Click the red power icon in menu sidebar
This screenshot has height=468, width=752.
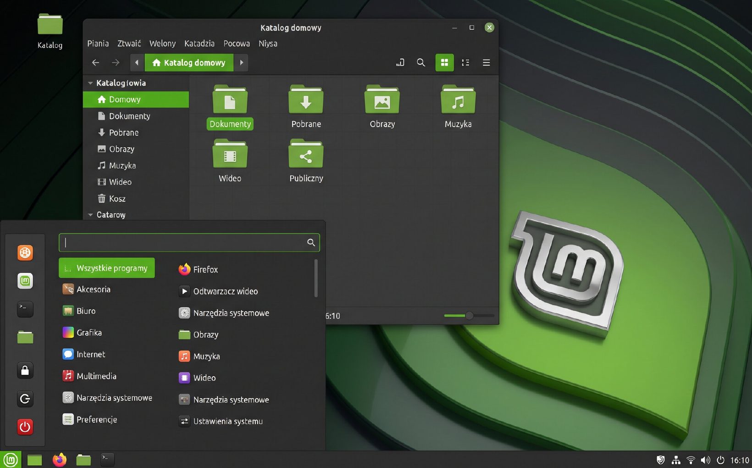pyautogui.click(x=25, y=427)
